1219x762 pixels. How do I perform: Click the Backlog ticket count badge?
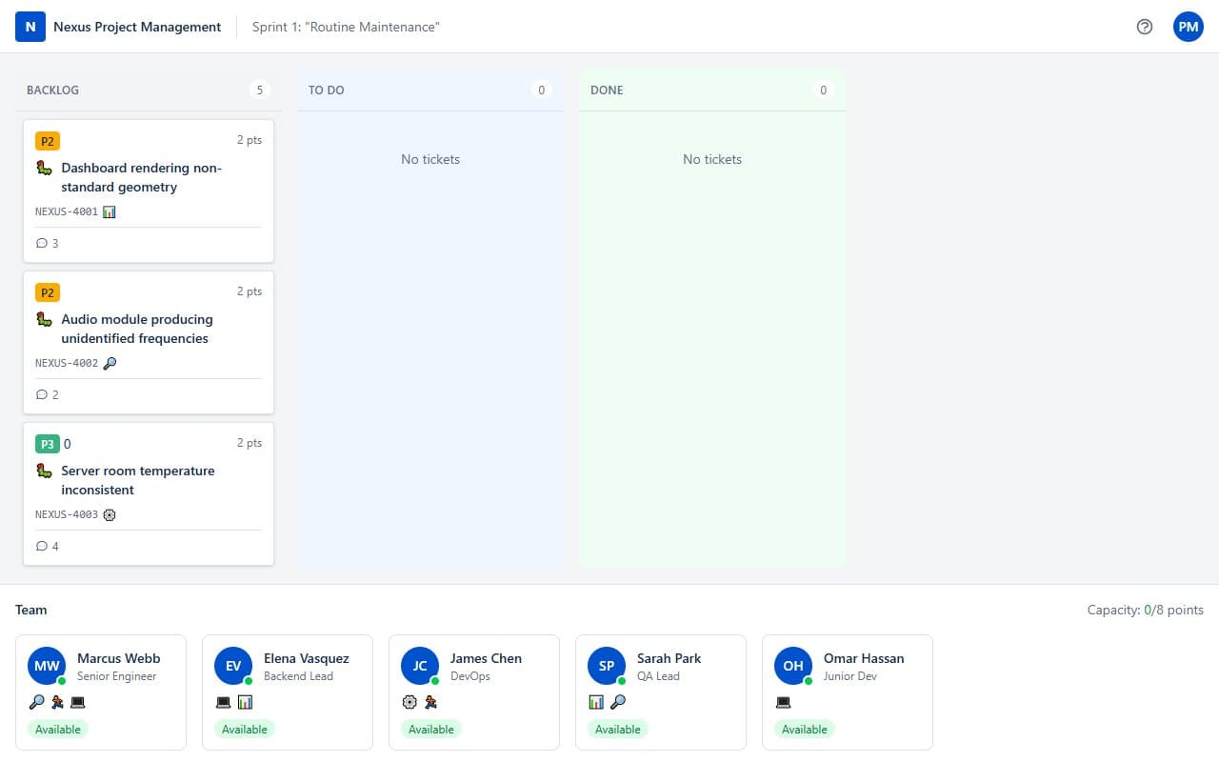pos(259,90)
